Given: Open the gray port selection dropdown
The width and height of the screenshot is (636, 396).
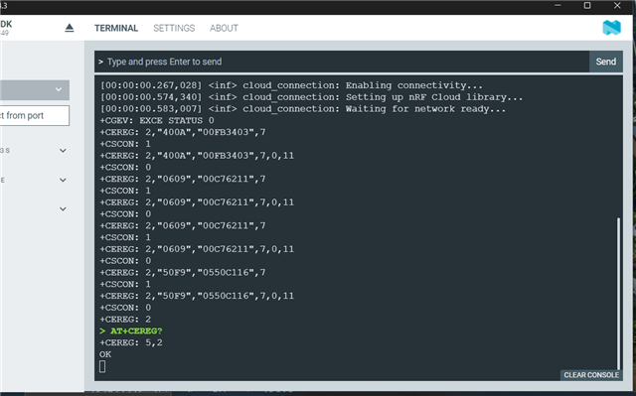Looking at the screenshot, I should (x=35, y=89).
